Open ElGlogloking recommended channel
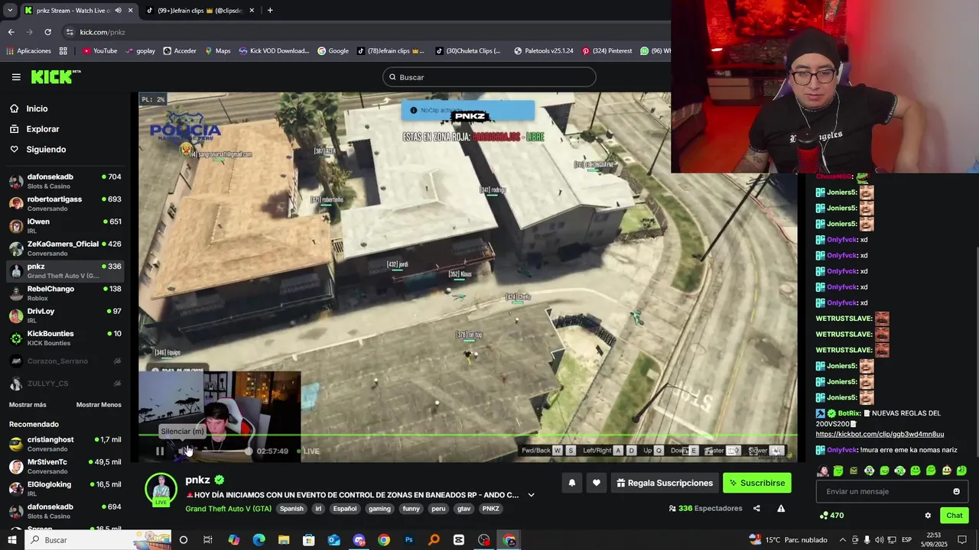979x550 pixels. click(x=65, y=488)
